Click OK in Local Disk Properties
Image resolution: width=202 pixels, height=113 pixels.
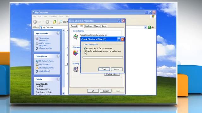point(93,91)
